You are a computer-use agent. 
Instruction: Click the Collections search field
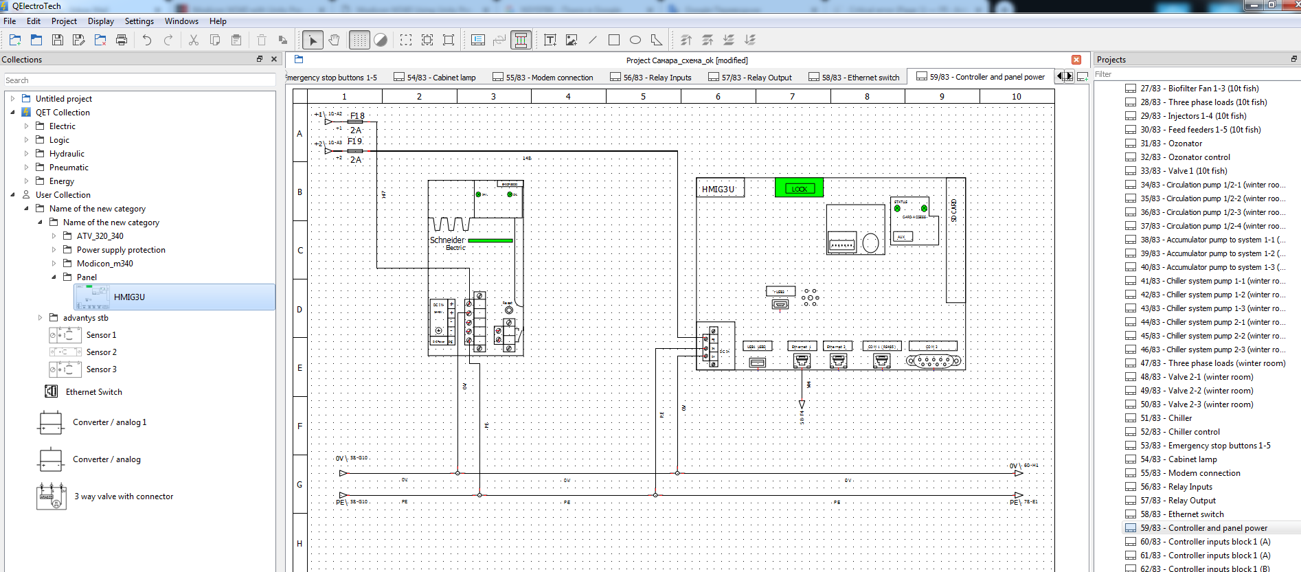click(139, 80)
